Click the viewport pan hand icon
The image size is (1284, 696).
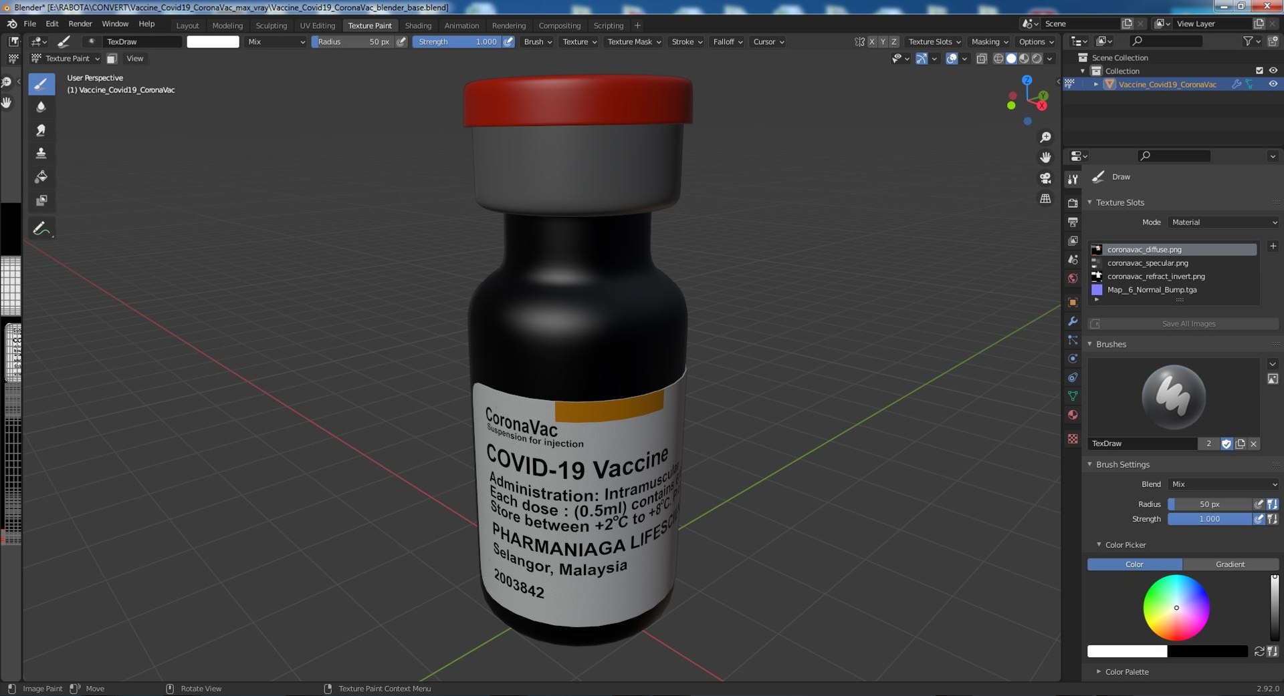pyautogui.click(x=1045, y=158)
